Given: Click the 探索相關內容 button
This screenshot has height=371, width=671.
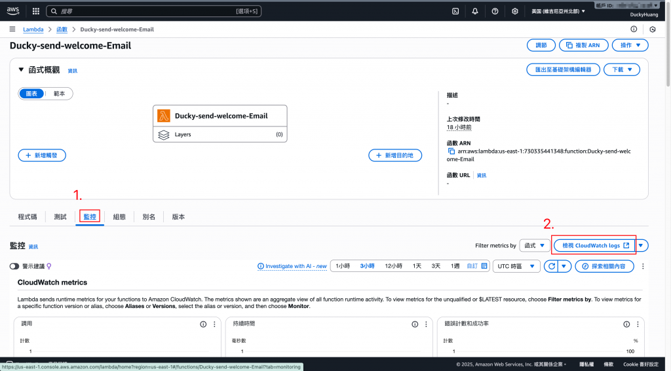Looking at the screenshot, I should pos(604,266).
